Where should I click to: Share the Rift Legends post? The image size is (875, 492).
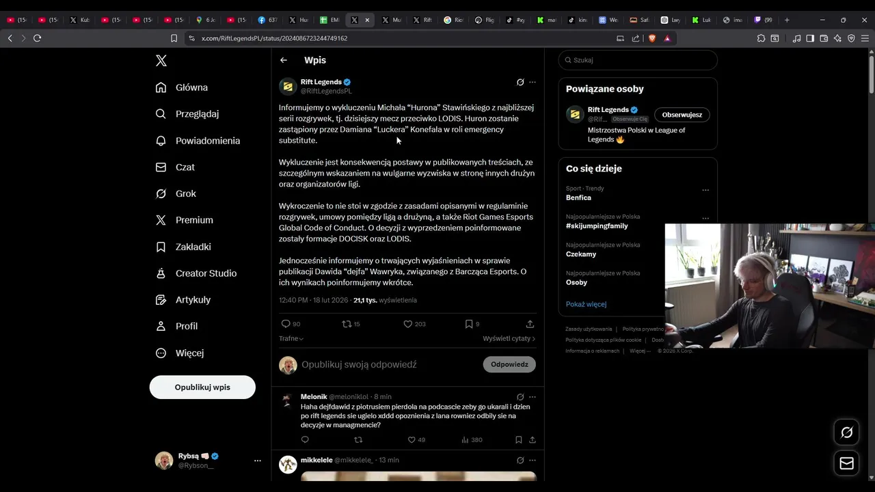click(x=530, y=324)
